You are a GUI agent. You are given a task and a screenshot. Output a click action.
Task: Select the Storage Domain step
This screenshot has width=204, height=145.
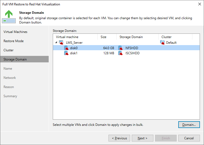pyautogui.click(x=15, y=59)
